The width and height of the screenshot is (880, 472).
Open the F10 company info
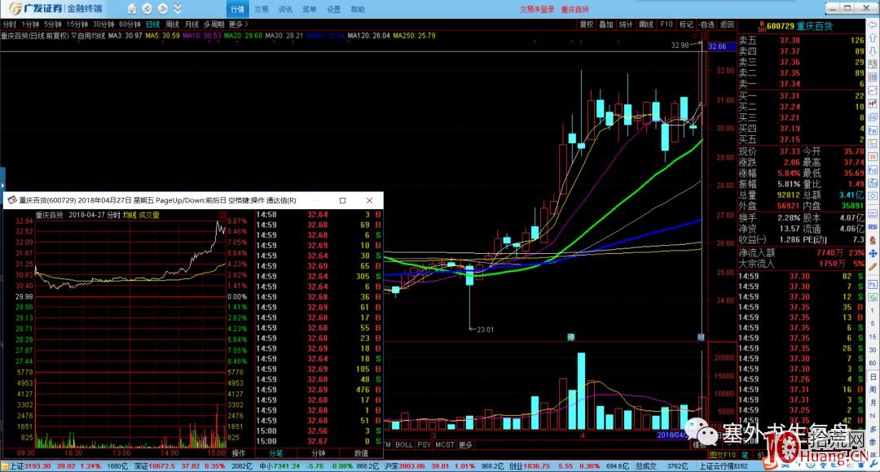667,24
